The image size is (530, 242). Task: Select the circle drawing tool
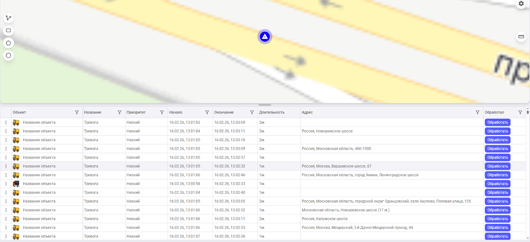point(9,56)
